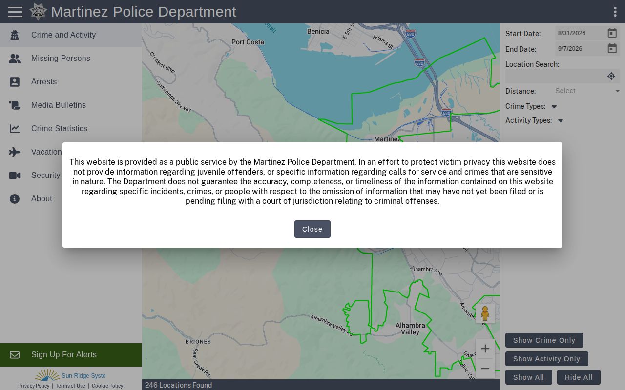
Task: Click the Show All button
Action: pyautogui.click(x=528, y=377)
